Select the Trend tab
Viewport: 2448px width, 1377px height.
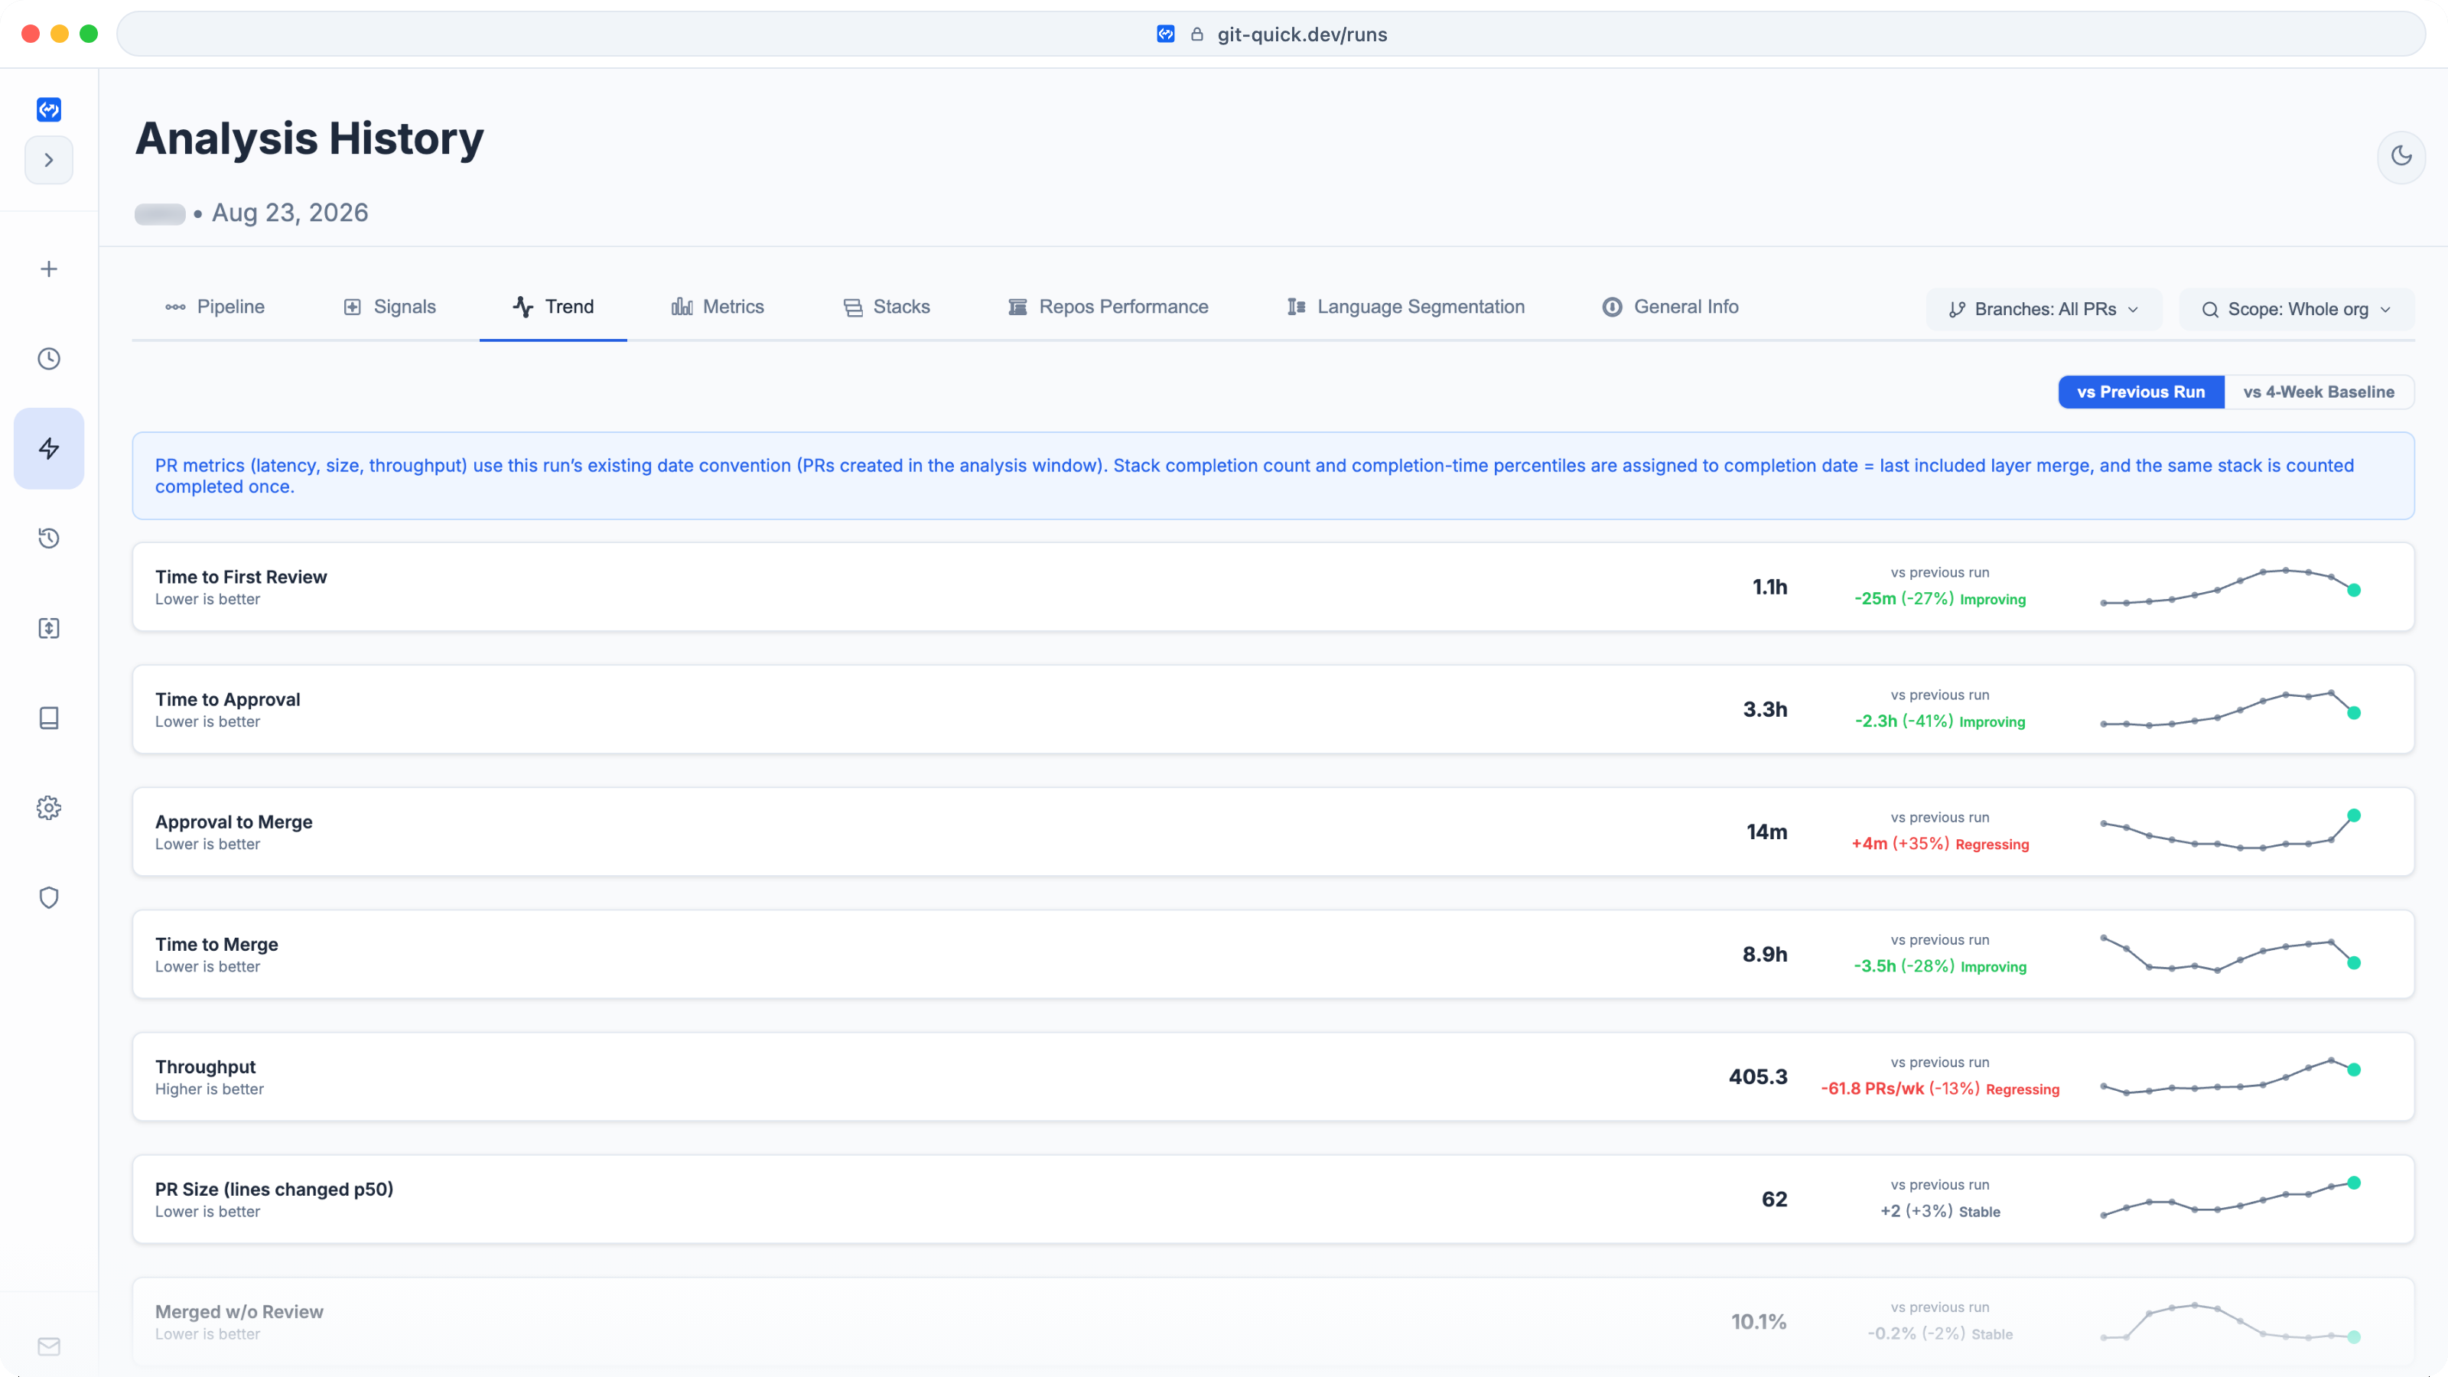(553, 307)
